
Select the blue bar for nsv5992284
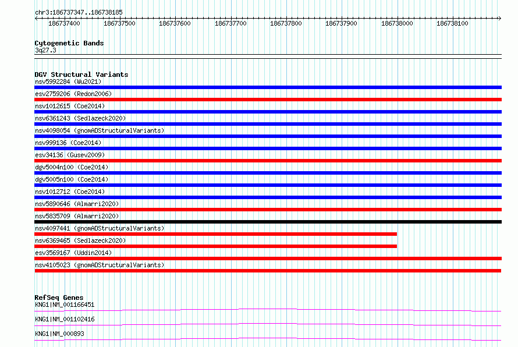tap(268, 87)
